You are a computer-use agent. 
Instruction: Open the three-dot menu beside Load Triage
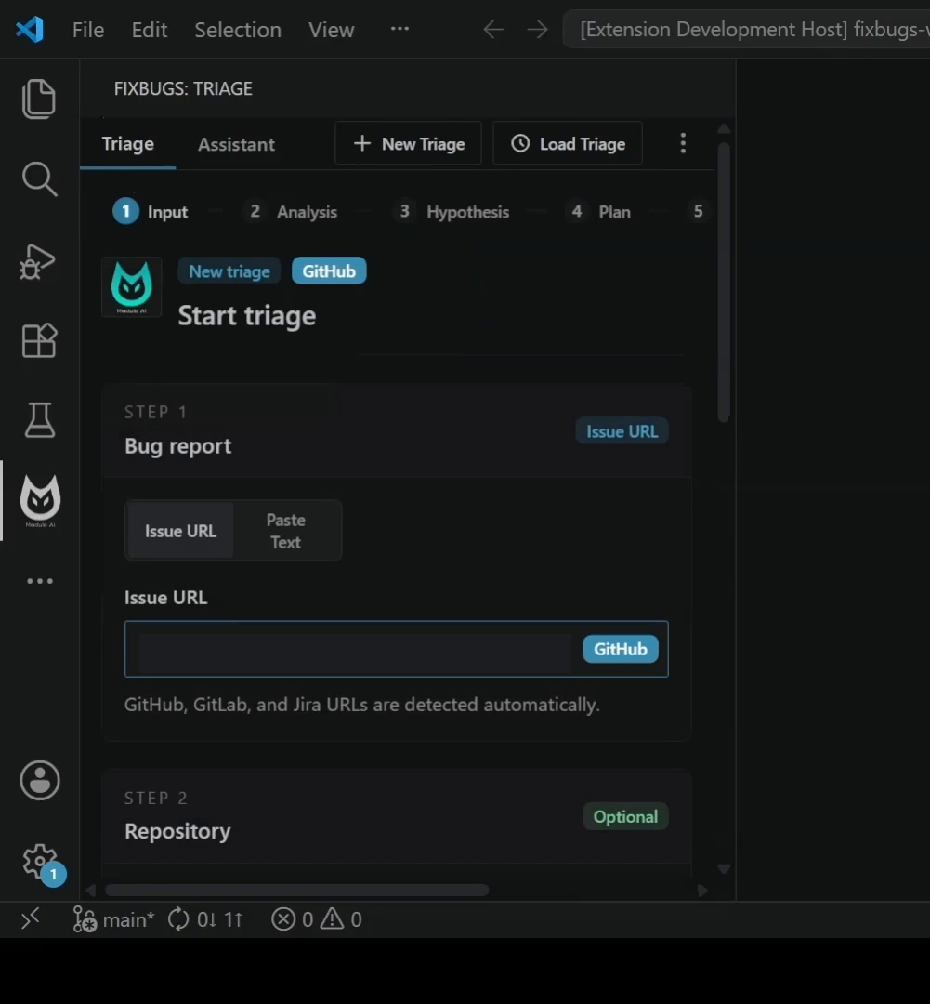click(x=683, y=143)
